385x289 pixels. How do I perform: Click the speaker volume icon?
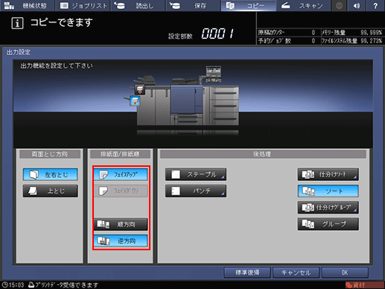(357, 6)
